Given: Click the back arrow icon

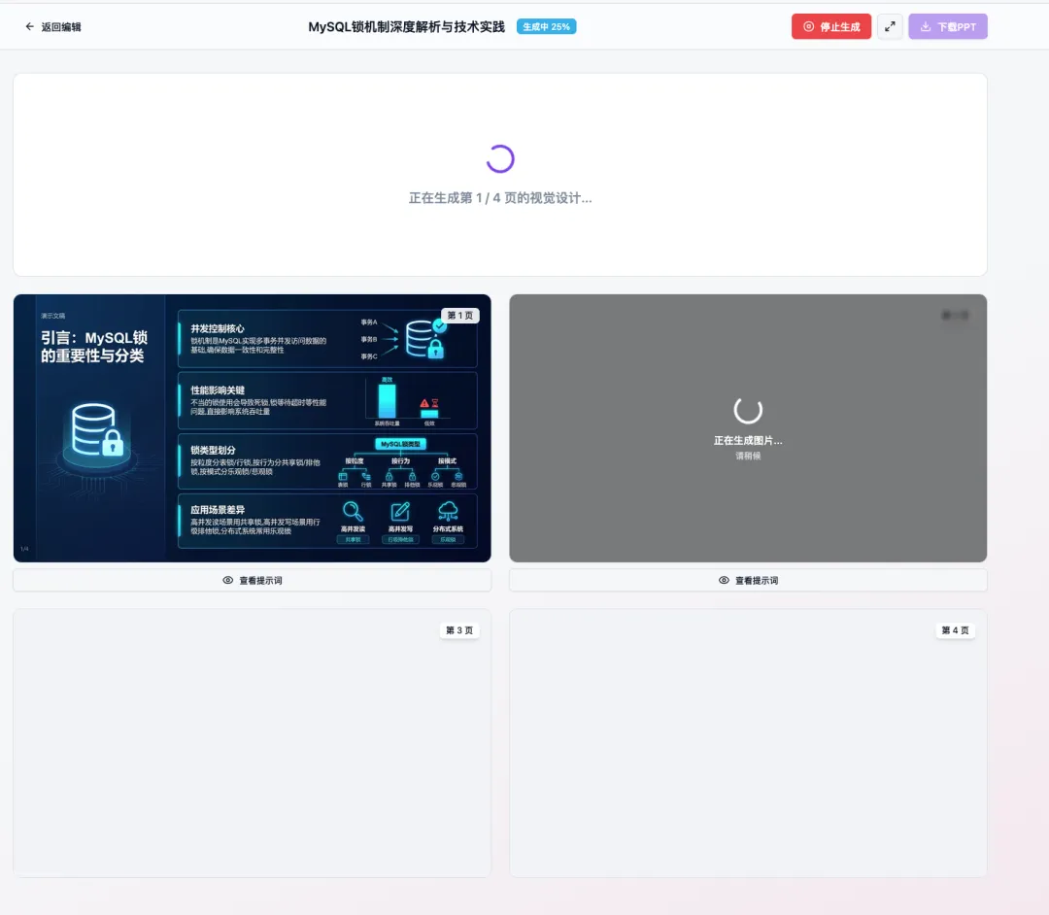Looking at the screenshot, I should point(29,27).
